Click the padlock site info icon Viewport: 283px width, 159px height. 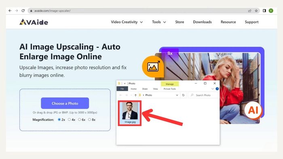[x=31, y=11]
